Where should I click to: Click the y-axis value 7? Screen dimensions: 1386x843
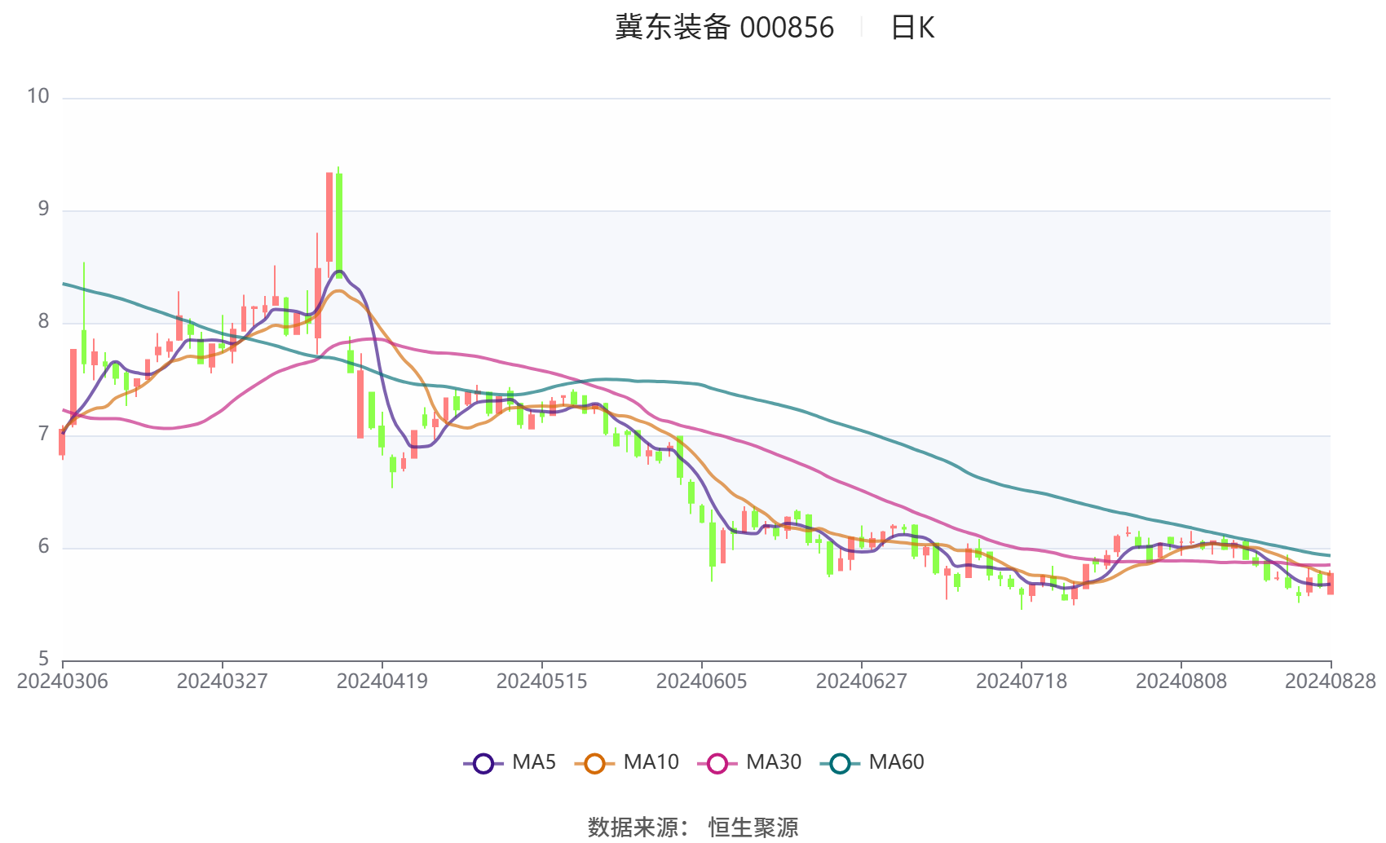[44, 434]
